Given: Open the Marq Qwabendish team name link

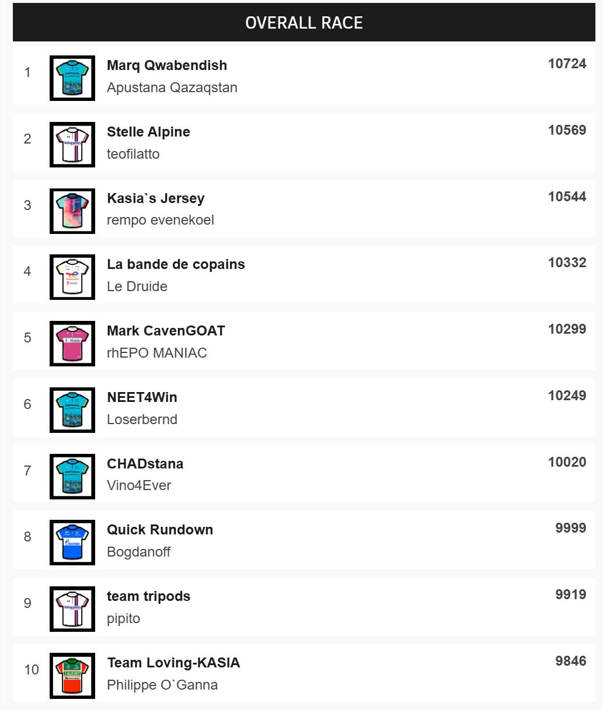Looking at the screenshot, I should [x=167, y=65].
